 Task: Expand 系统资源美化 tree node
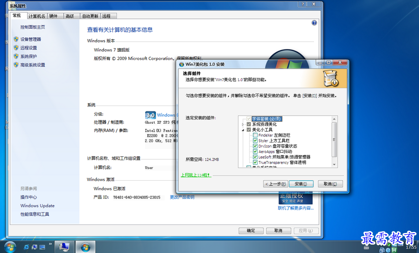click(243, 124)
